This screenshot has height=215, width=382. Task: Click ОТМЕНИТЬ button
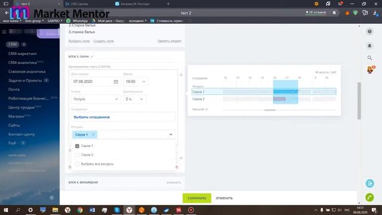coord(224,198)
